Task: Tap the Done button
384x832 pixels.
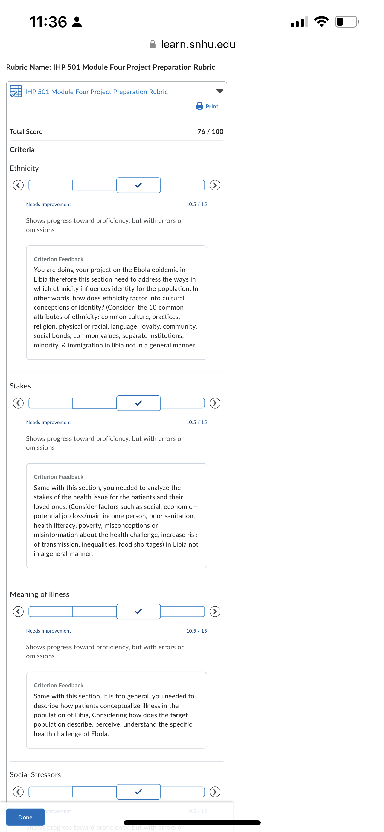Action: (25, 817)
